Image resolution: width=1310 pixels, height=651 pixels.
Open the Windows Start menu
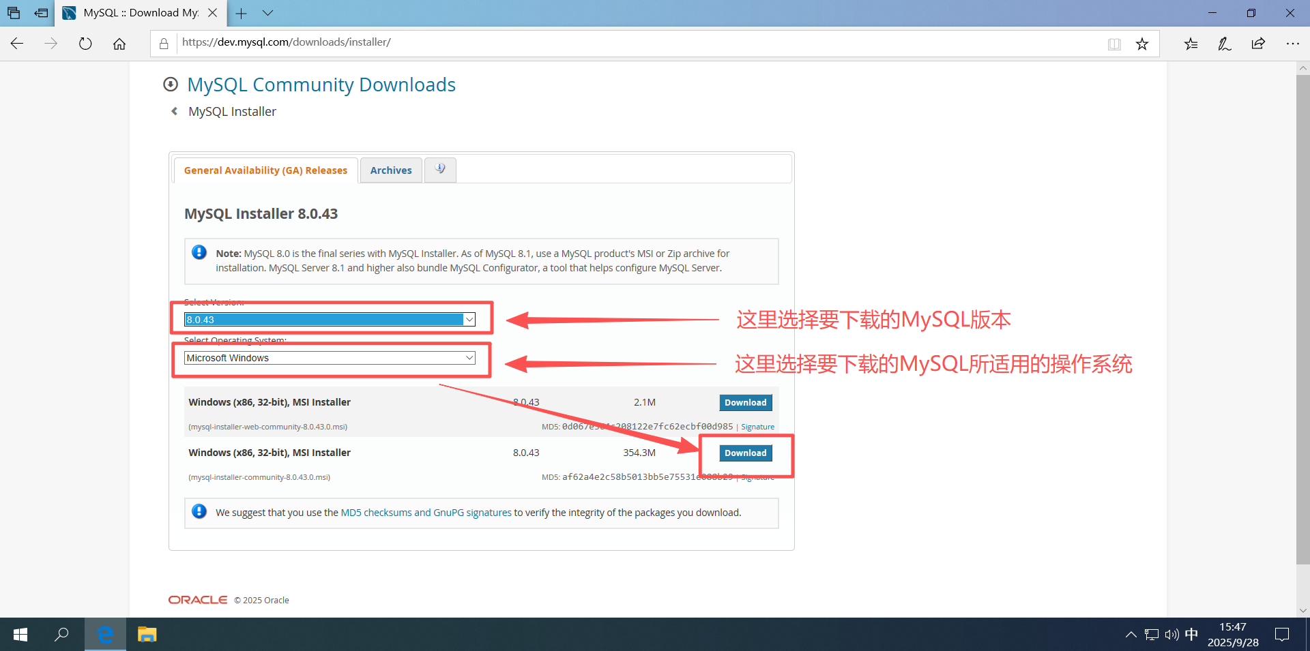click(20, 635)
